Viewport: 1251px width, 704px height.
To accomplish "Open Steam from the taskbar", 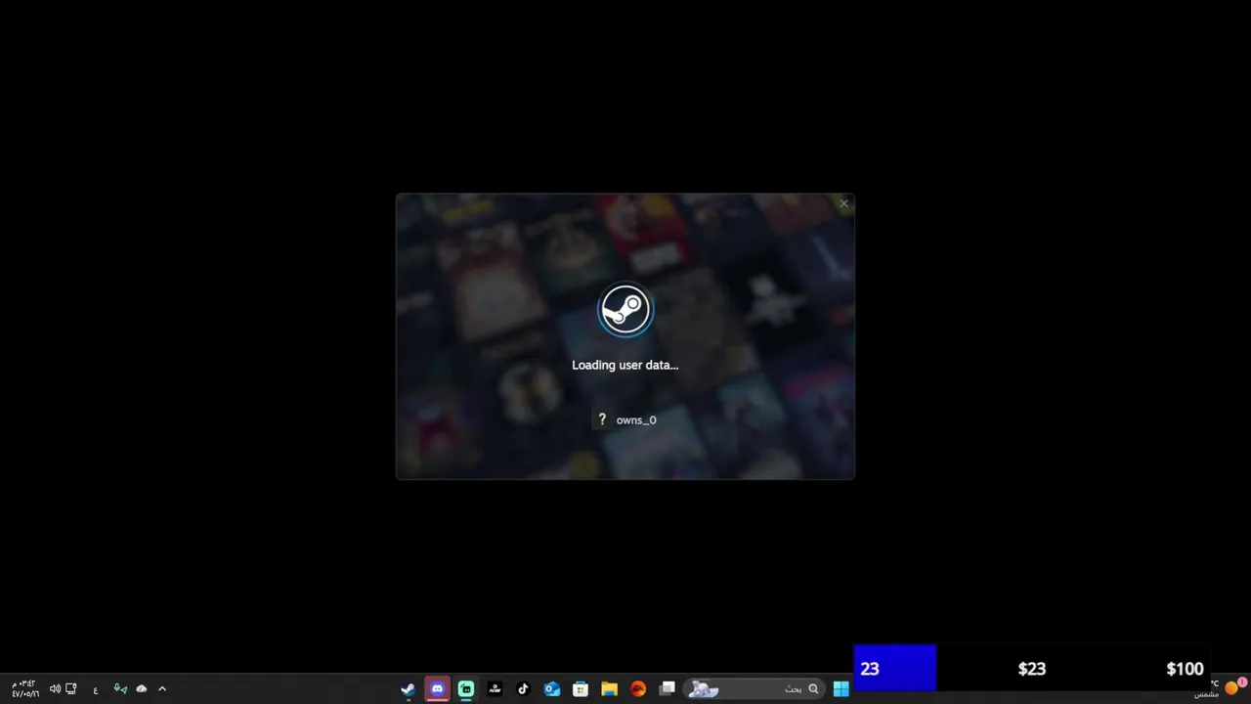I will pyautogui.click(x=408, y=689).
